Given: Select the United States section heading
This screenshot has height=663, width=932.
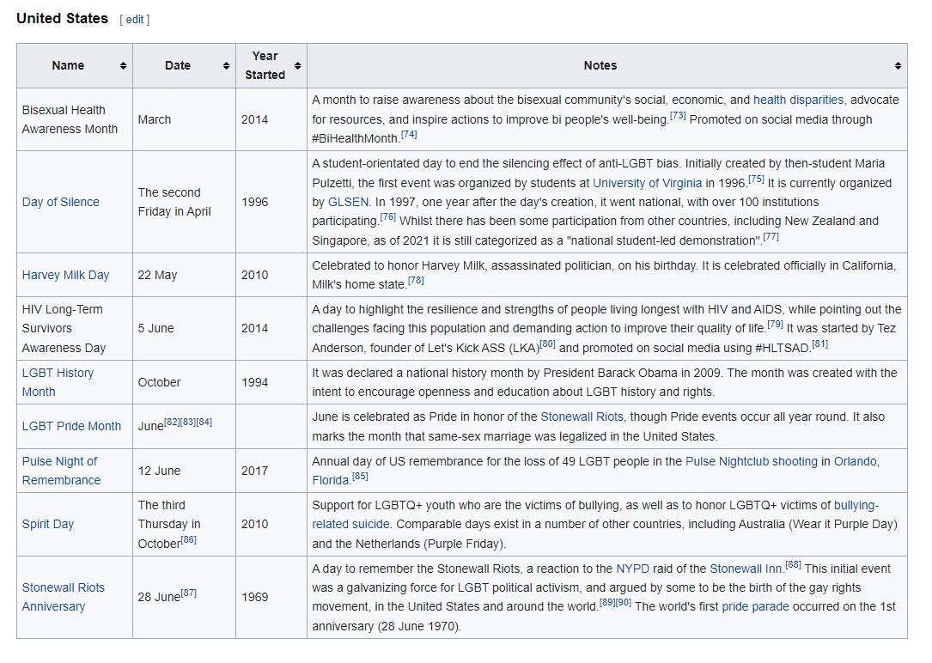Looking at the screenshot, I should click(63, 18).
